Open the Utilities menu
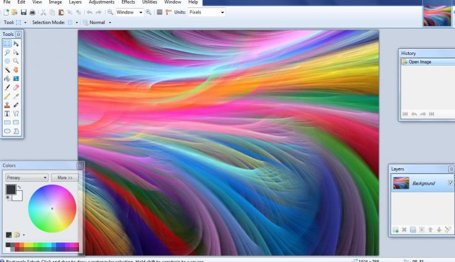455x262 pixels. (x=150, y=2)
